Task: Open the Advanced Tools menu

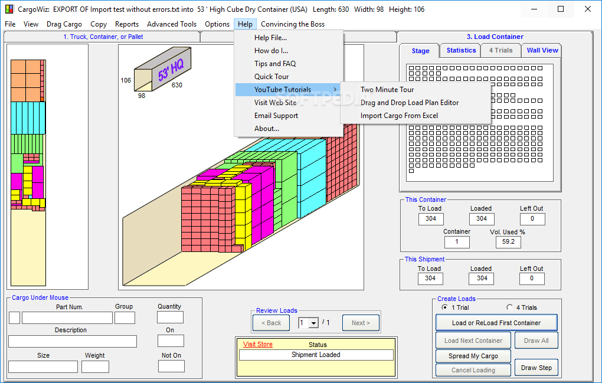Action: 172,24
